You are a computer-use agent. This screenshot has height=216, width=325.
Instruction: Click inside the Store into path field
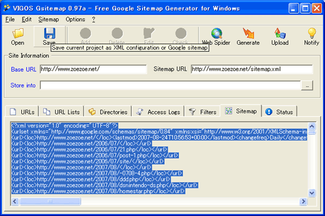click(x=170, y=86)
